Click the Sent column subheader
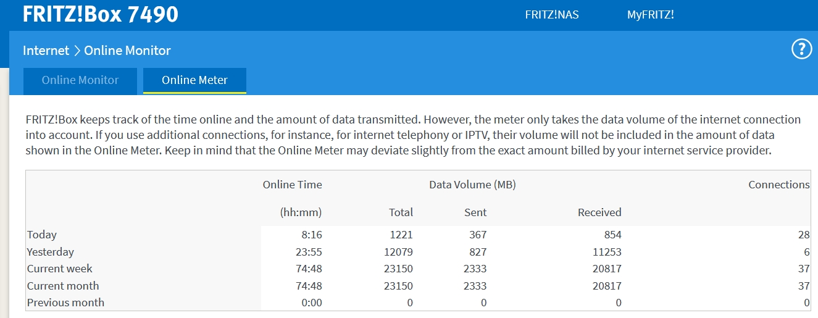The height and width of the screenshot is (318, 818). (x=475, y=212)
